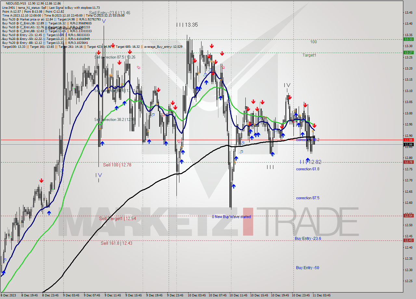Image resolution: width=416 pixels, height=299 pixels.
Task: Click the '10 Dec 07:45' time axis label
Action: (217, 295)
